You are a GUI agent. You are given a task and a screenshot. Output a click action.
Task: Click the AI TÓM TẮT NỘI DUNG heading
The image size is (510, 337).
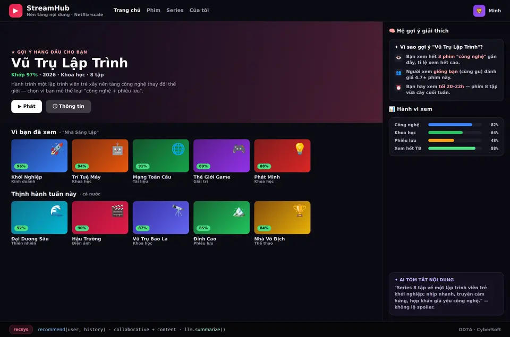pos(424,280)
